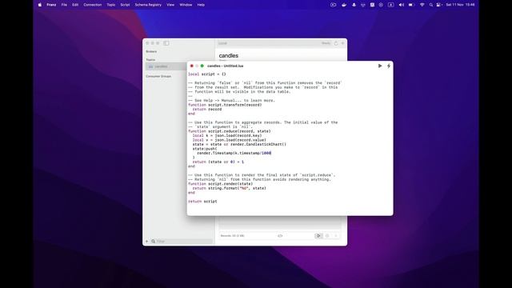The image size is (512, 288).
Task: Open the Wi-Fi status menu
Action: pyautogui.click(x=422, y=5)
